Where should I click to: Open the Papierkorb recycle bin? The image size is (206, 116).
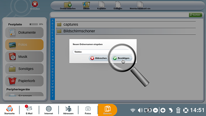[24, 81]
